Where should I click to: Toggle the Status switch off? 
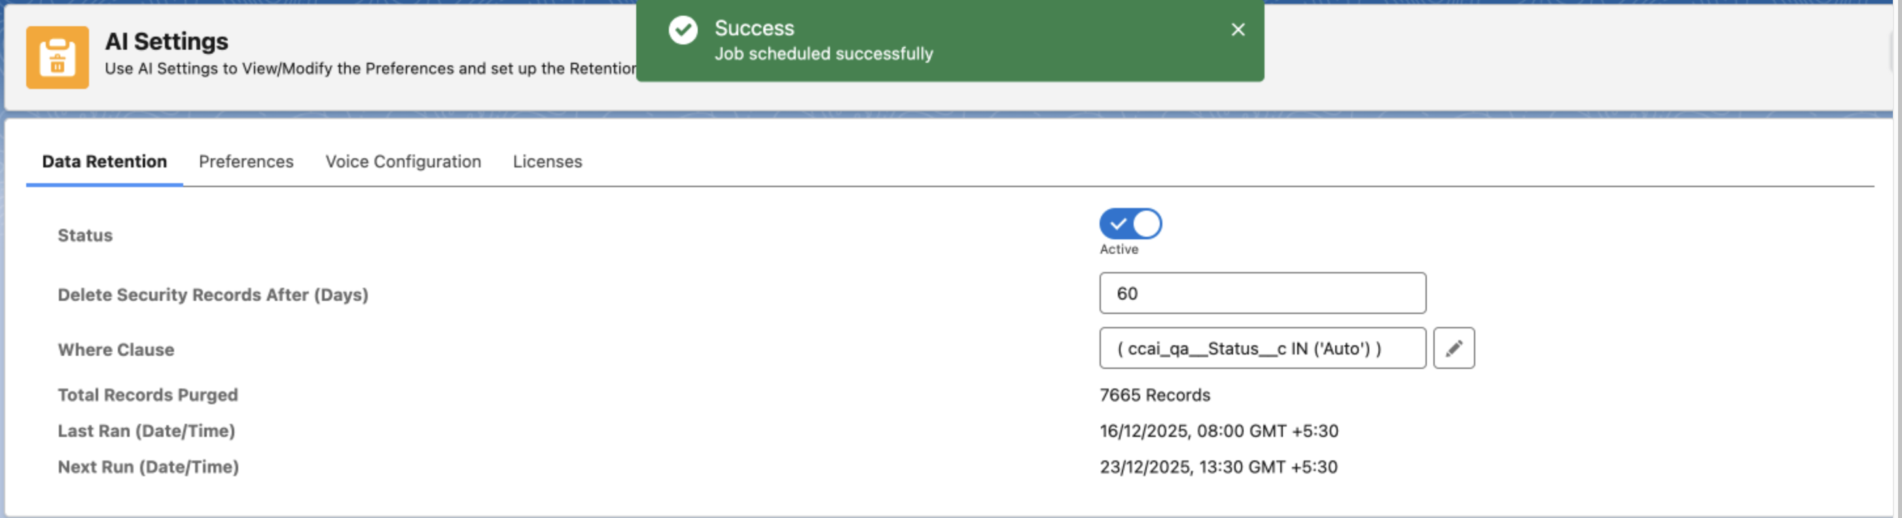coord(1130,224)
